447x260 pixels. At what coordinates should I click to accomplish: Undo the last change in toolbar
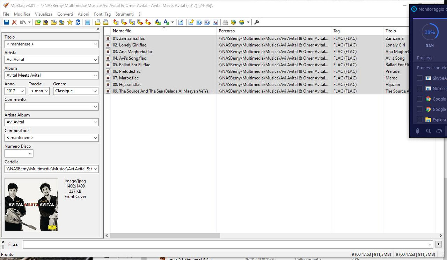pos(23,22)
